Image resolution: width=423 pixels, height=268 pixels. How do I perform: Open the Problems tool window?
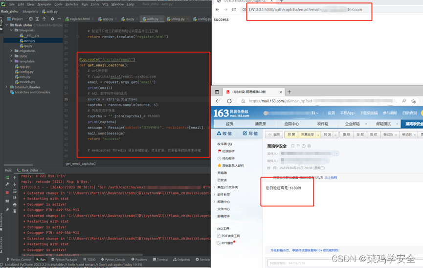139,259
